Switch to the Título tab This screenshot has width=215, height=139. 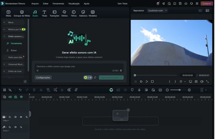tap(44, 14)
